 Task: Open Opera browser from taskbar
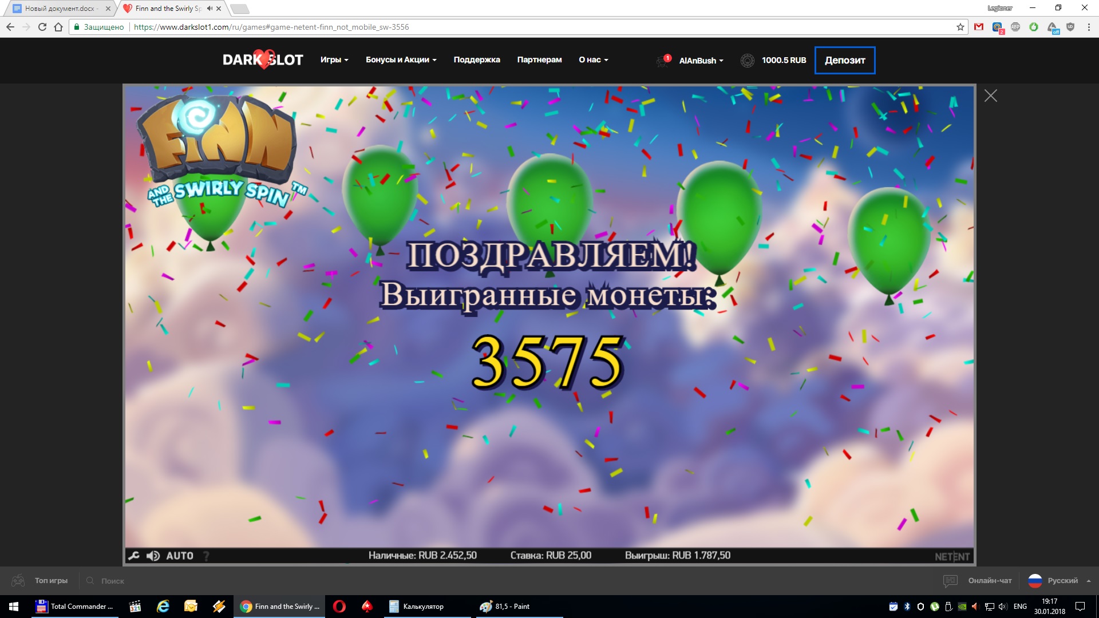(339, 607)
